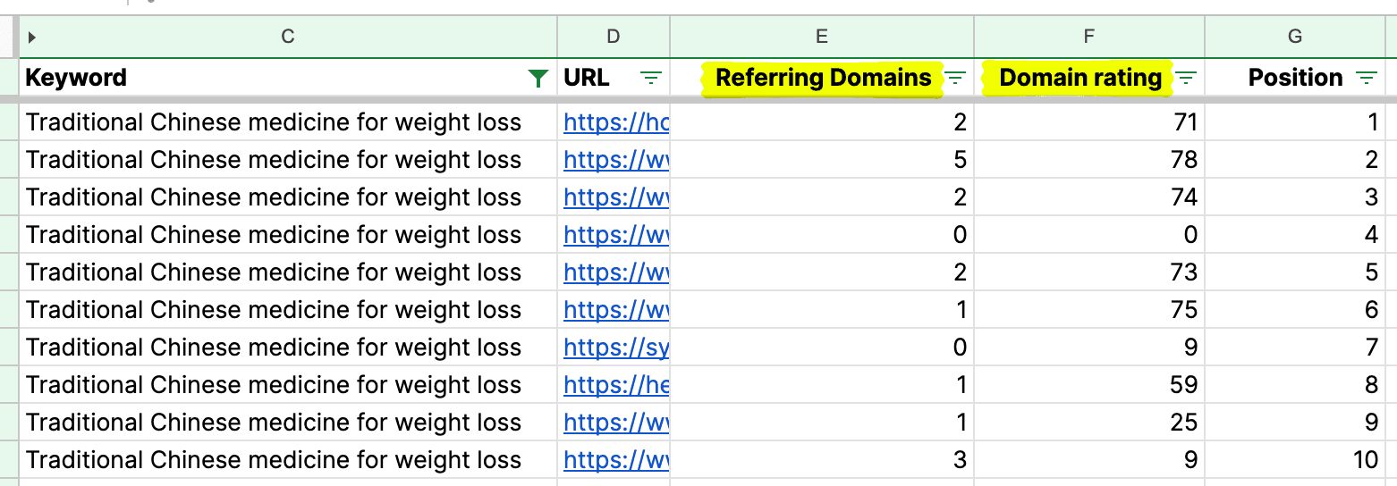This screenshot has height=486, width=1397.
Task: Open the URL column filter
Action: tap(651, 79)
